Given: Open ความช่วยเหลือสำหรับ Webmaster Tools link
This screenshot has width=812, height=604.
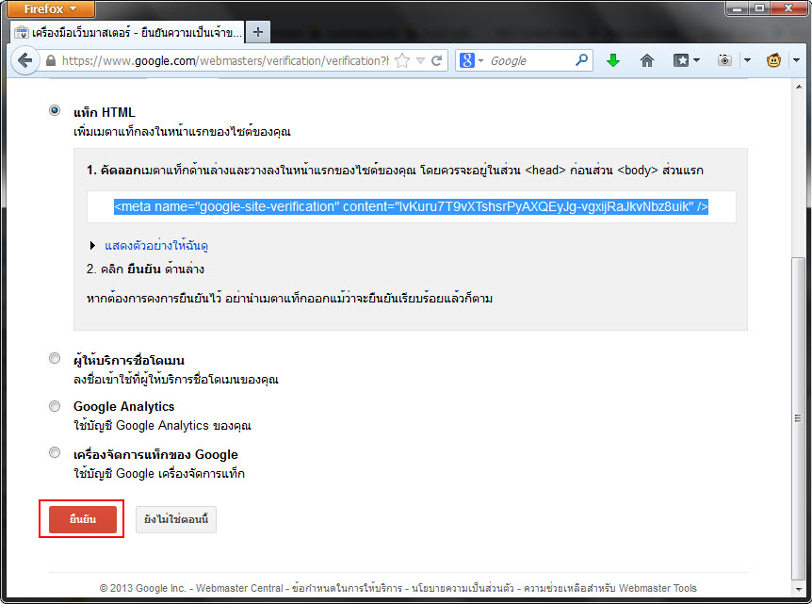Looking at the screenshot, I should point(610,588).
